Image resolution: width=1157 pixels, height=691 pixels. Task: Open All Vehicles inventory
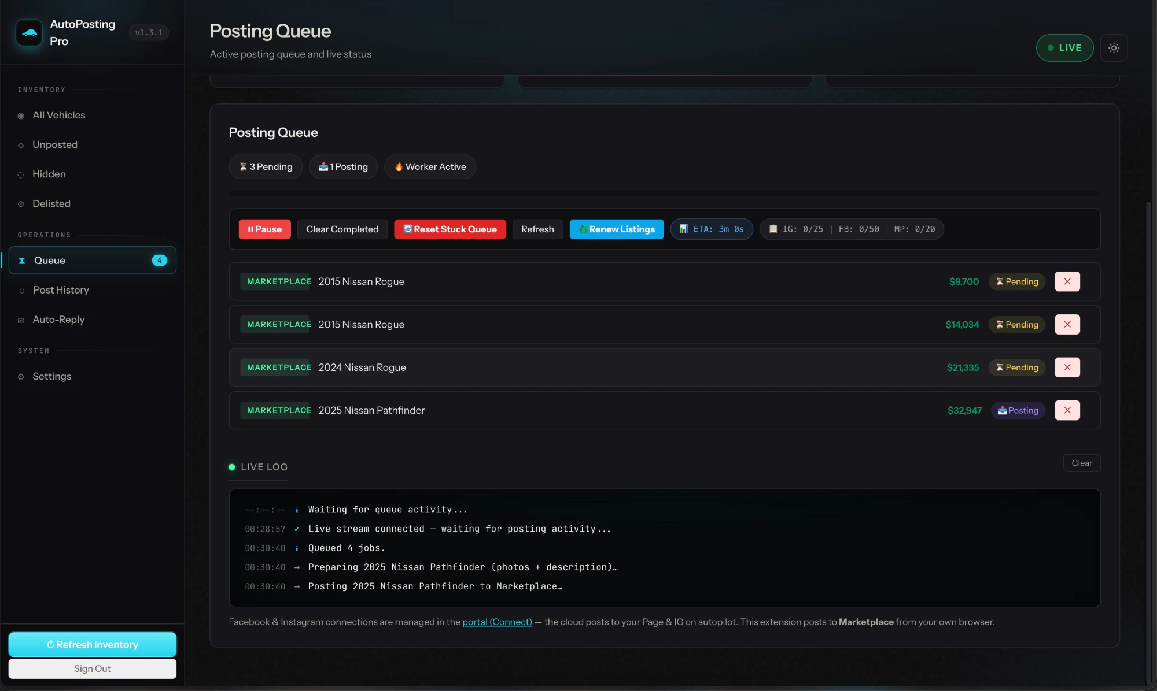point(58,115)
